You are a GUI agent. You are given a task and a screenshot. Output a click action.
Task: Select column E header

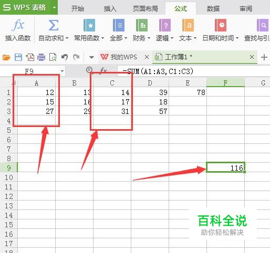(188, 83)
